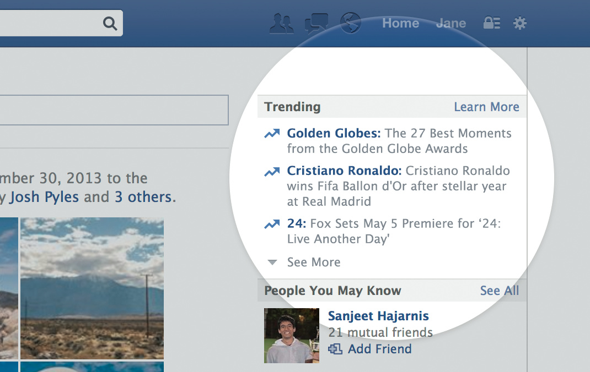Open Jane's profile from the top bar
Screen dimensions: 590x372
[450, 23]
